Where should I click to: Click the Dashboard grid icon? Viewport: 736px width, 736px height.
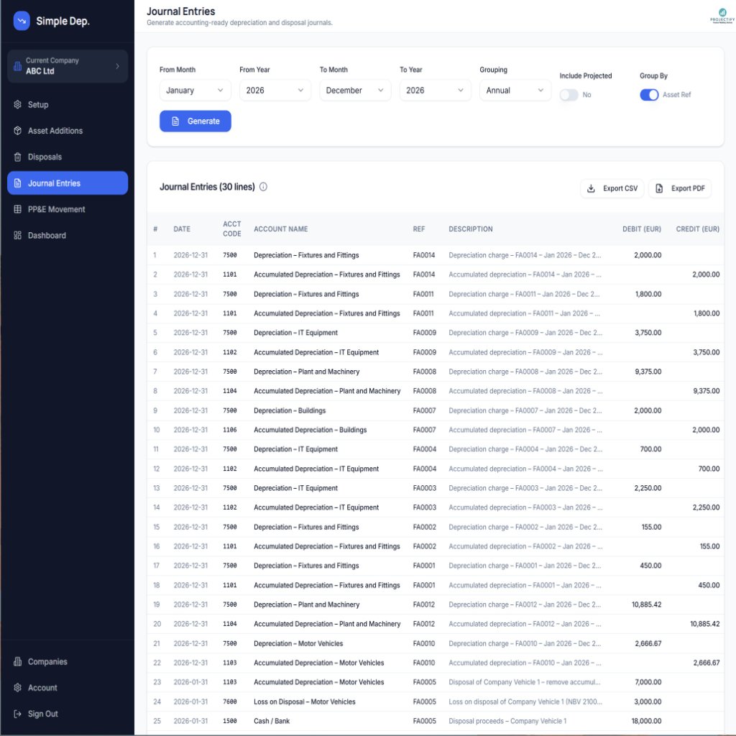click(17, 236)
